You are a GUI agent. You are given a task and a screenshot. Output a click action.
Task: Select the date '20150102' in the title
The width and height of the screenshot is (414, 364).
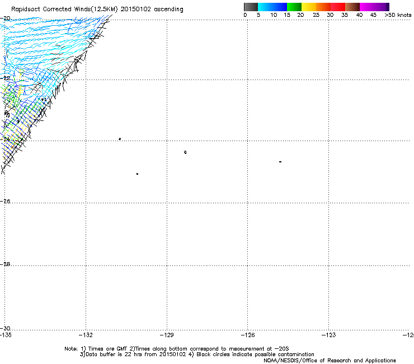point(136,9)
